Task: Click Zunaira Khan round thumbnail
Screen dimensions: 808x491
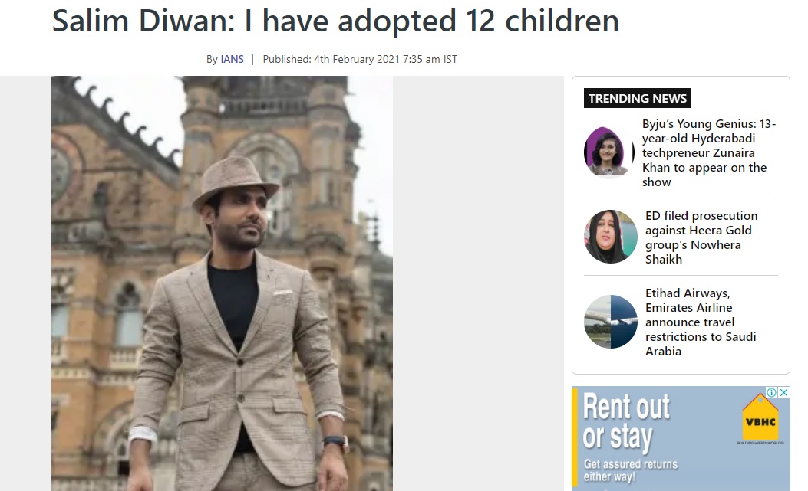Action: tap(608, 152)
